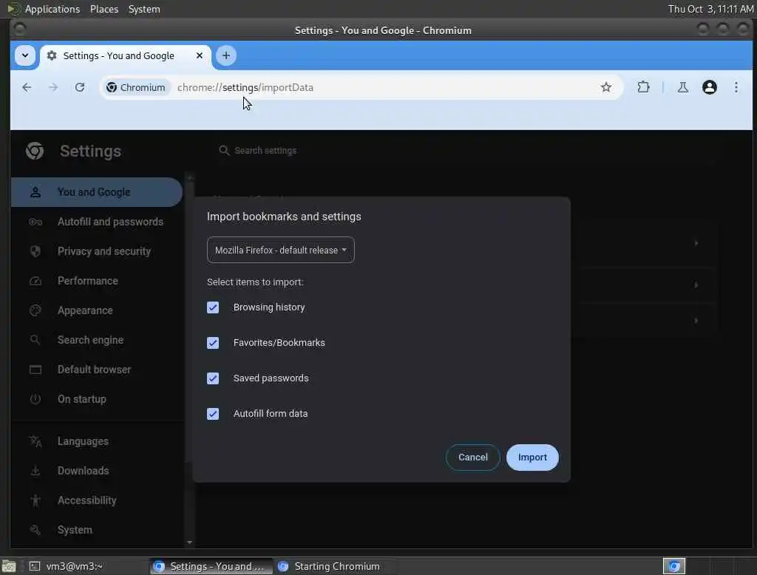The width and height of the screenshot is (757, 575).
Task: Open the Applications menu
Action: point(44,9)
